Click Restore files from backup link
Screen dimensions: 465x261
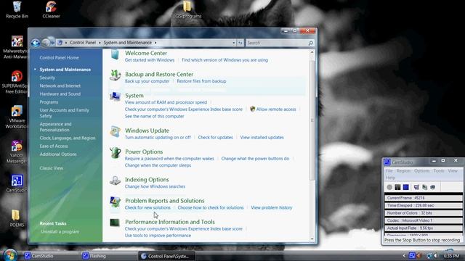[201, 81]
